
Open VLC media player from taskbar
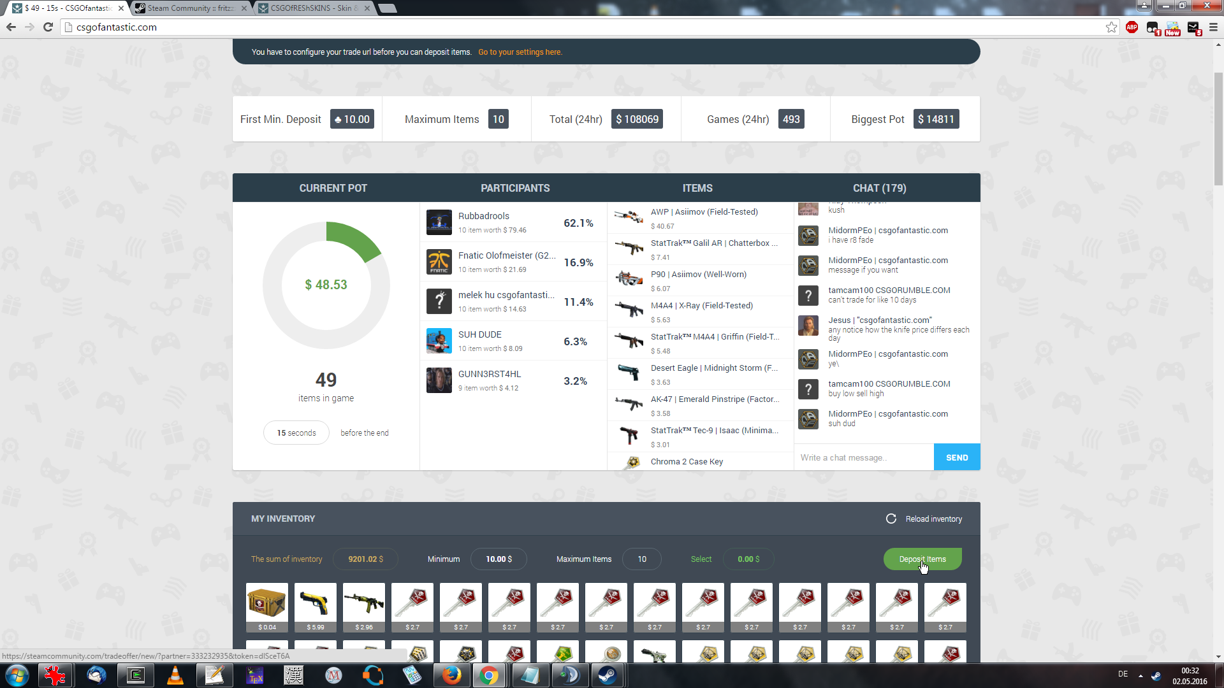pyautogui.click(x=175, y=675)
